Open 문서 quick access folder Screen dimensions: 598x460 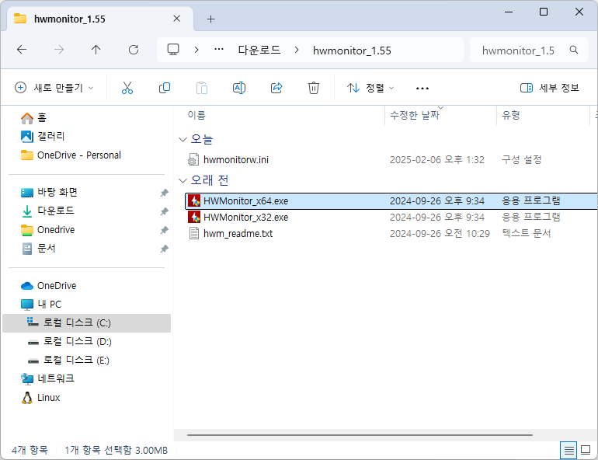[38, 249]
